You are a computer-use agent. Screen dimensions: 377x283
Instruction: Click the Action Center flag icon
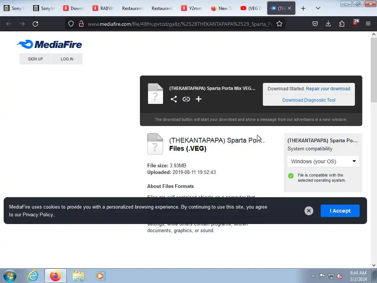coord(322,276)
